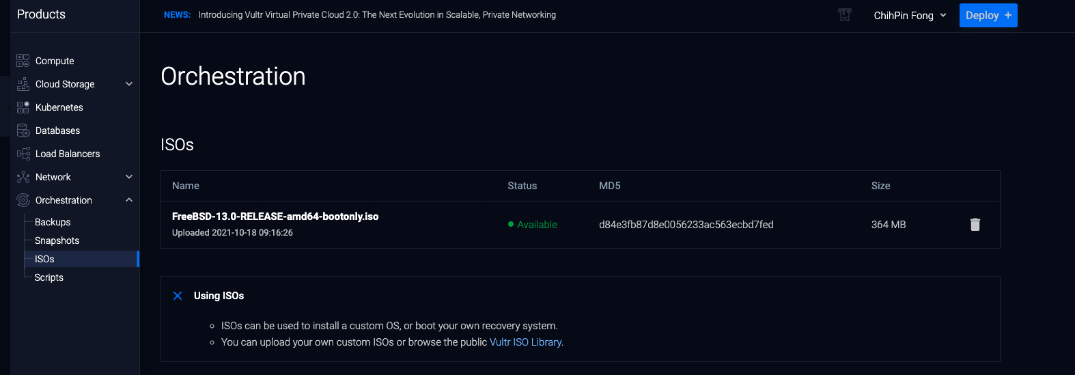
Task: Open Snapshots under Orchestration
Action: [x=57, y=240]
